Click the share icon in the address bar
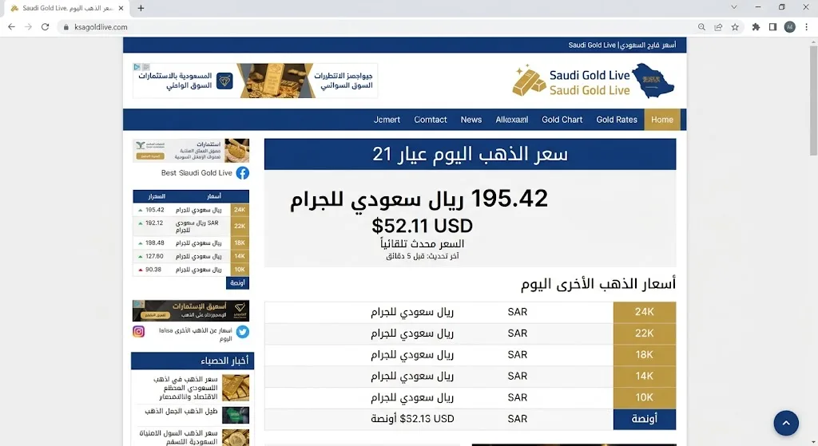Viewport: 818px width, 446px height. [718, 27]
